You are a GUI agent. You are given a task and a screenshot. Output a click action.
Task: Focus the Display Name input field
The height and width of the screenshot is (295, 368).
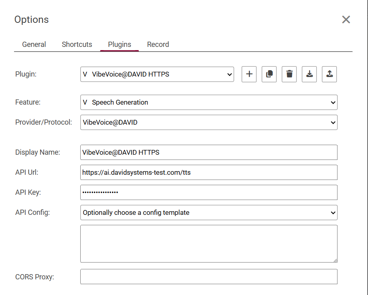coord(209,152)
